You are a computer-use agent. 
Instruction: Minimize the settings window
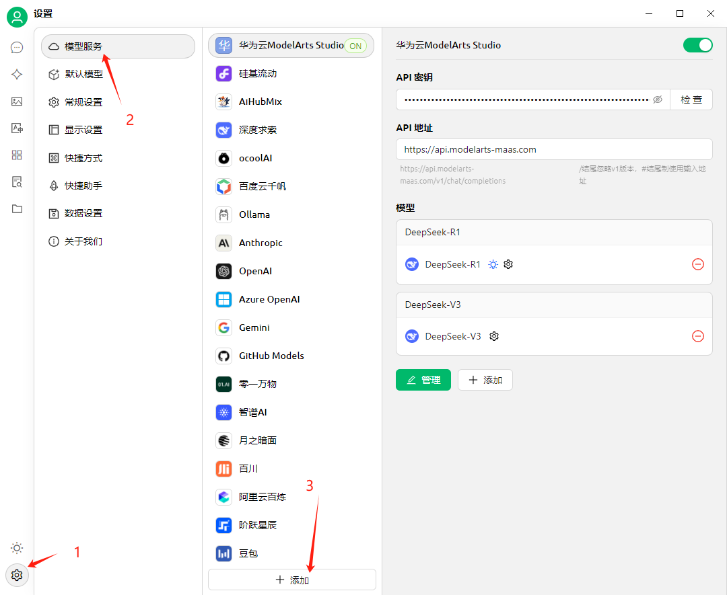tap(649, 14)
